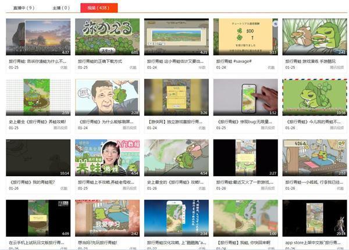The width and height of the screenshot is (349, 250).
Task: Open the 旅行青蛙 #savage# title link
Action: click(234, 62)
